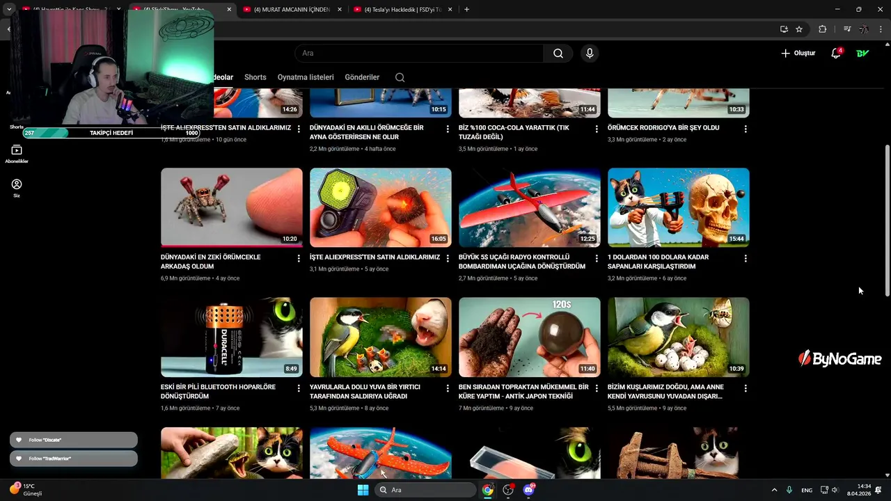Open title Büyük 5$ uçağı radyo kontrollü

(522, 262)
